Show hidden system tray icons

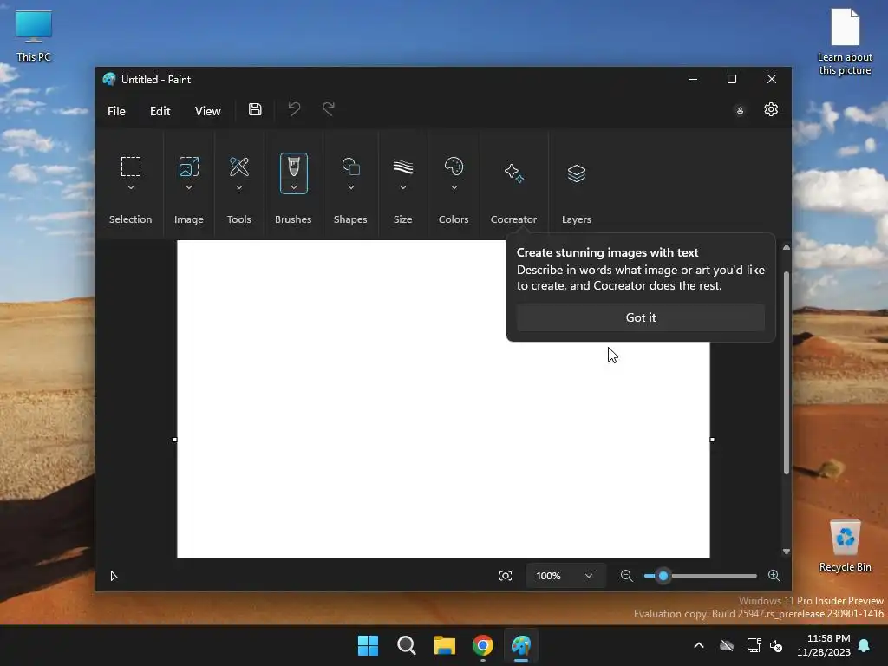pos(699,645)
